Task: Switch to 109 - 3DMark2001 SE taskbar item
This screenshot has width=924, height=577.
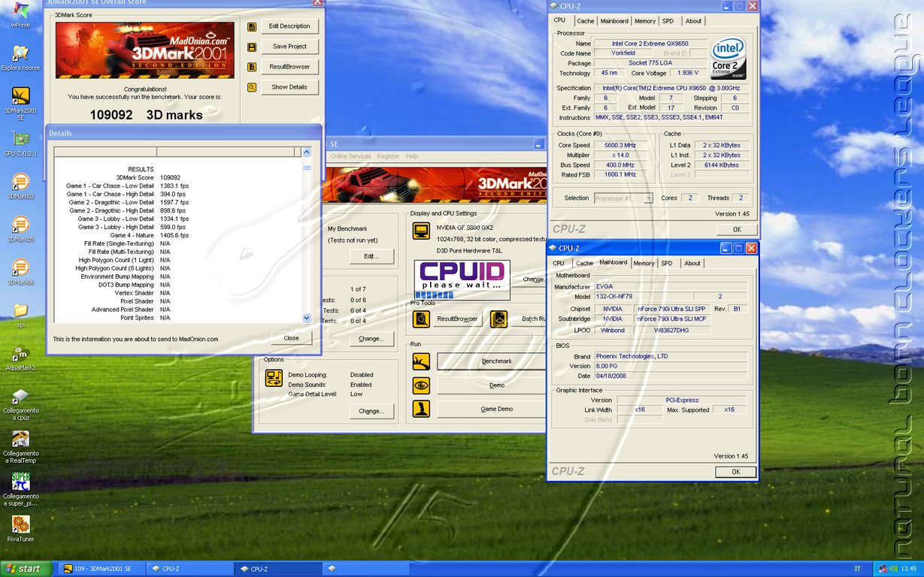Action: point(101,569)
